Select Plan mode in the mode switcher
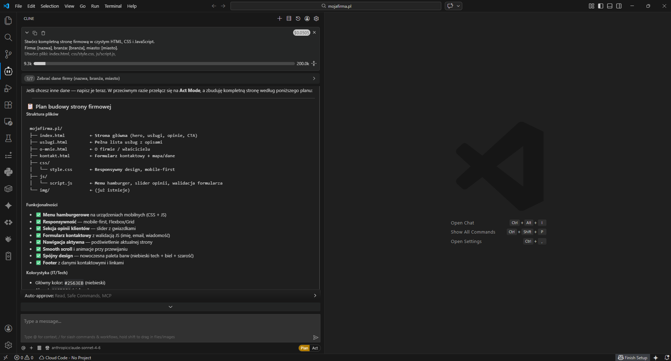Screen dimensions: 671x361 (304, 348)
